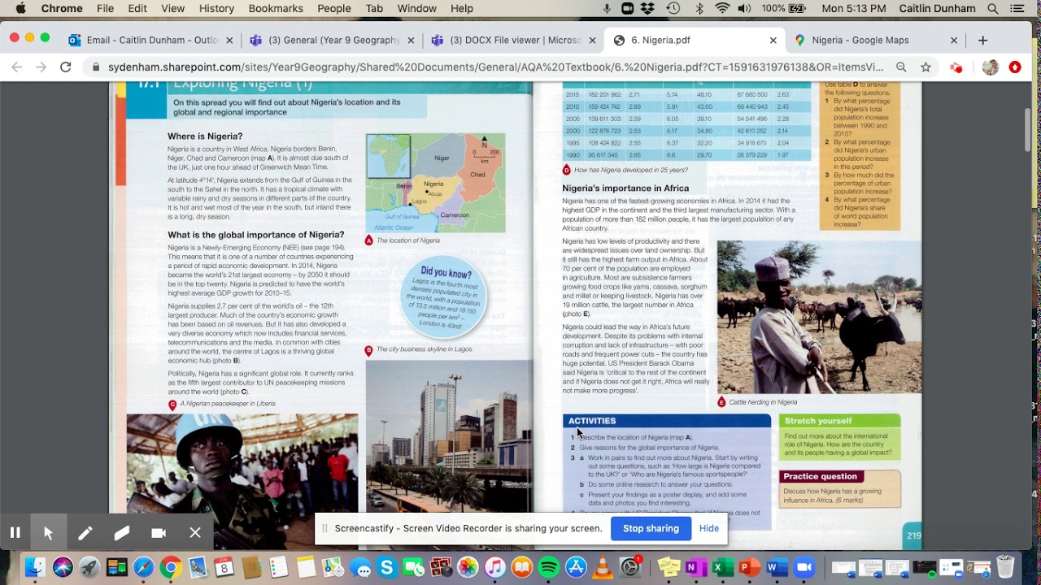
Task: Click the Dropbox menu bar icon
Action: 648,9
